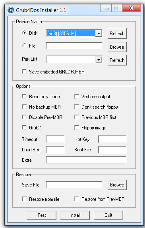Click the Quit button

[108, 215]
